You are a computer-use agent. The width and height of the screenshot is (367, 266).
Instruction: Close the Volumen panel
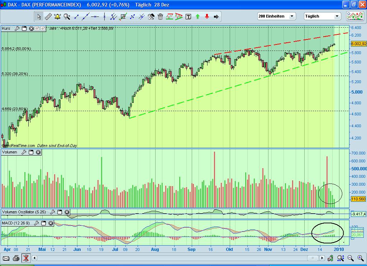coord(38,152)
